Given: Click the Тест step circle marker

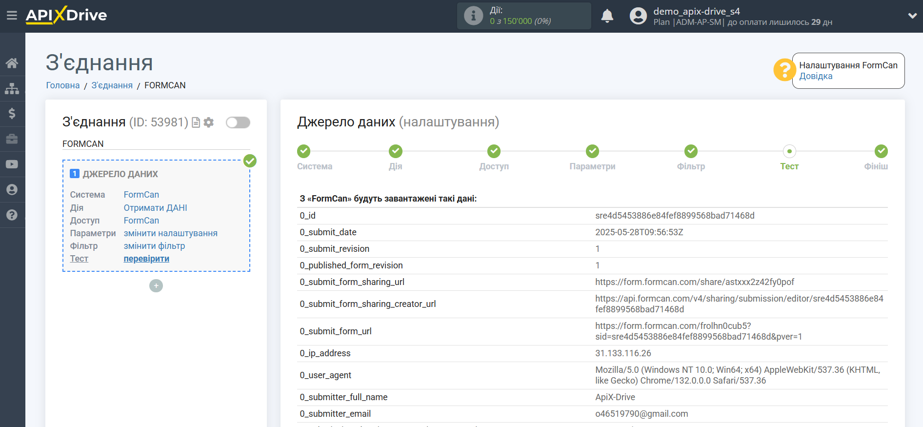Looking at the screenshot, I should pyautogui.click(x=789, y=151).
